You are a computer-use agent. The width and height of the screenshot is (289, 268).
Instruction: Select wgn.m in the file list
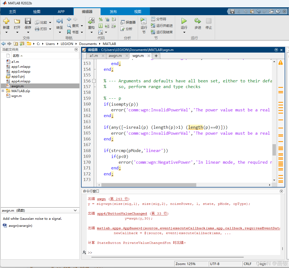tap(17, 96)
